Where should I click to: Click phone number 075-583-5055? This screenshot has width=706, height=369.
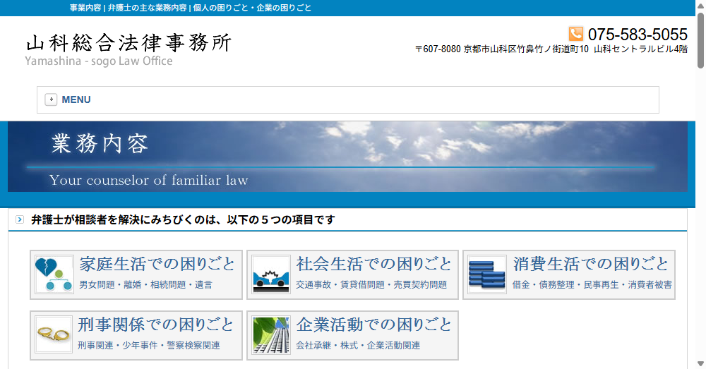(637, 34)
